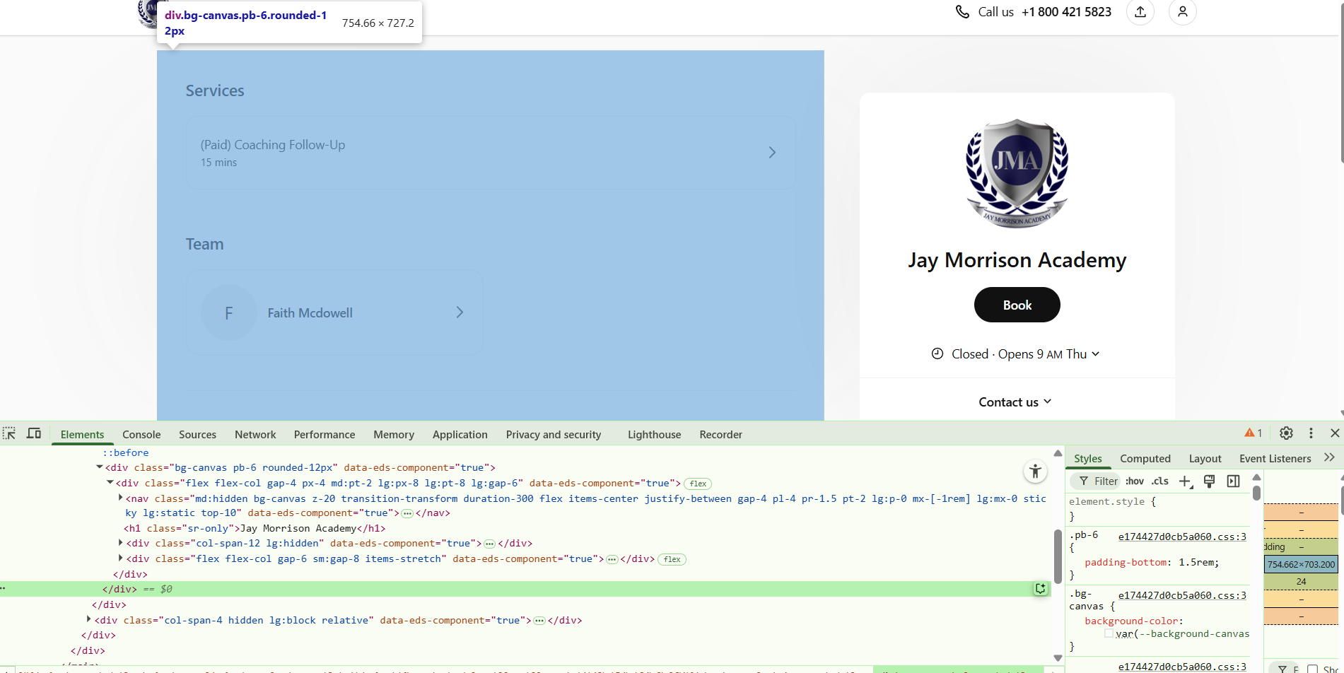Close the DevTools panel
Image resolution: width=1344 pixels, height=673 pixels.
coord(1335,433)
